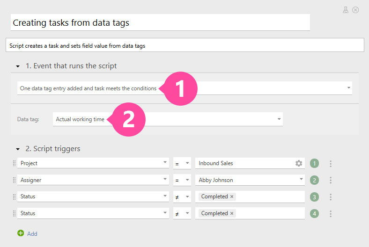Select the green number 3 condition badge

click(314, 197)
